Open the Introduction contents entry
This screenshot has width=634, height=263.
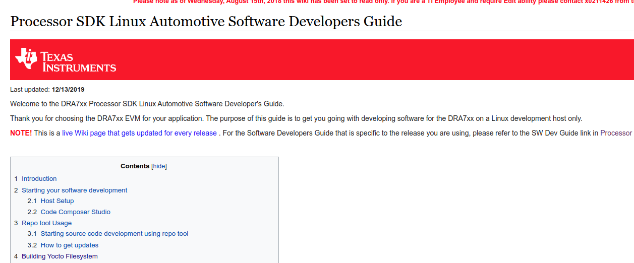coord(39,179)
